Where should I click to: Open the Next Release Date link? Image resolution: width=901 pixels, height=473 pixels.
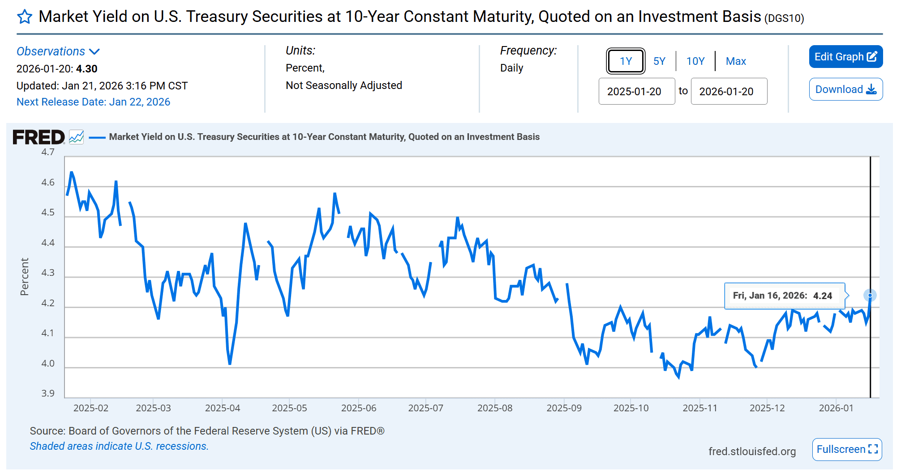point(93,102)
